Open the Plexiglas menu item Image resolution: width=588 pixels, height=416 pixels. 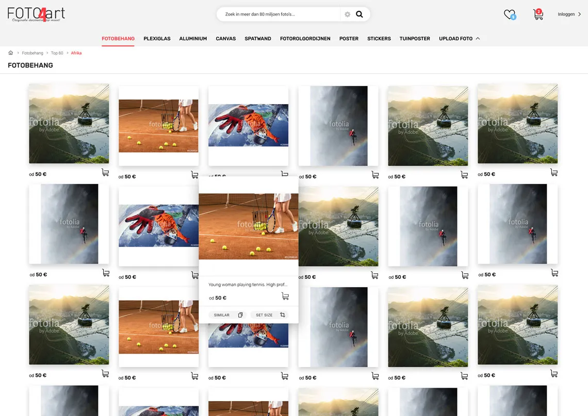click(x=157, y=39)
